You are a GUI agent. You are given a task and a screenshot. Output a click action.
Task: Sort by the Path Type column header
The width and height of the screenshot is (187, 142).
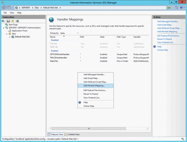124,37
